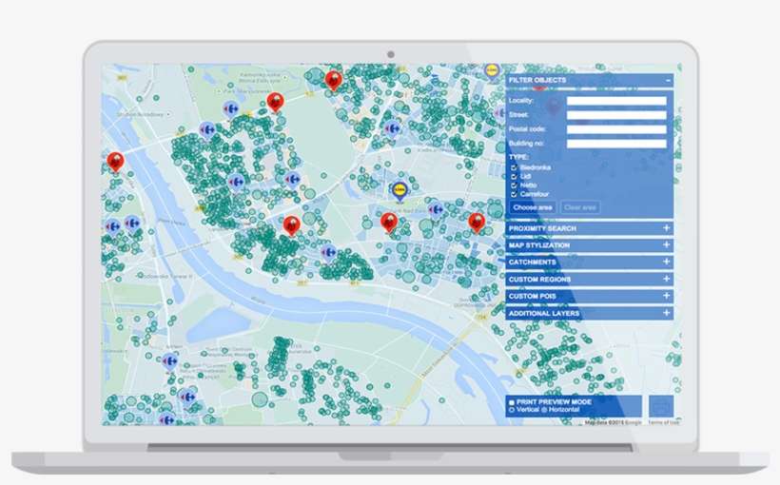
Task: Focus the Street input field
Action: [616, 115]
